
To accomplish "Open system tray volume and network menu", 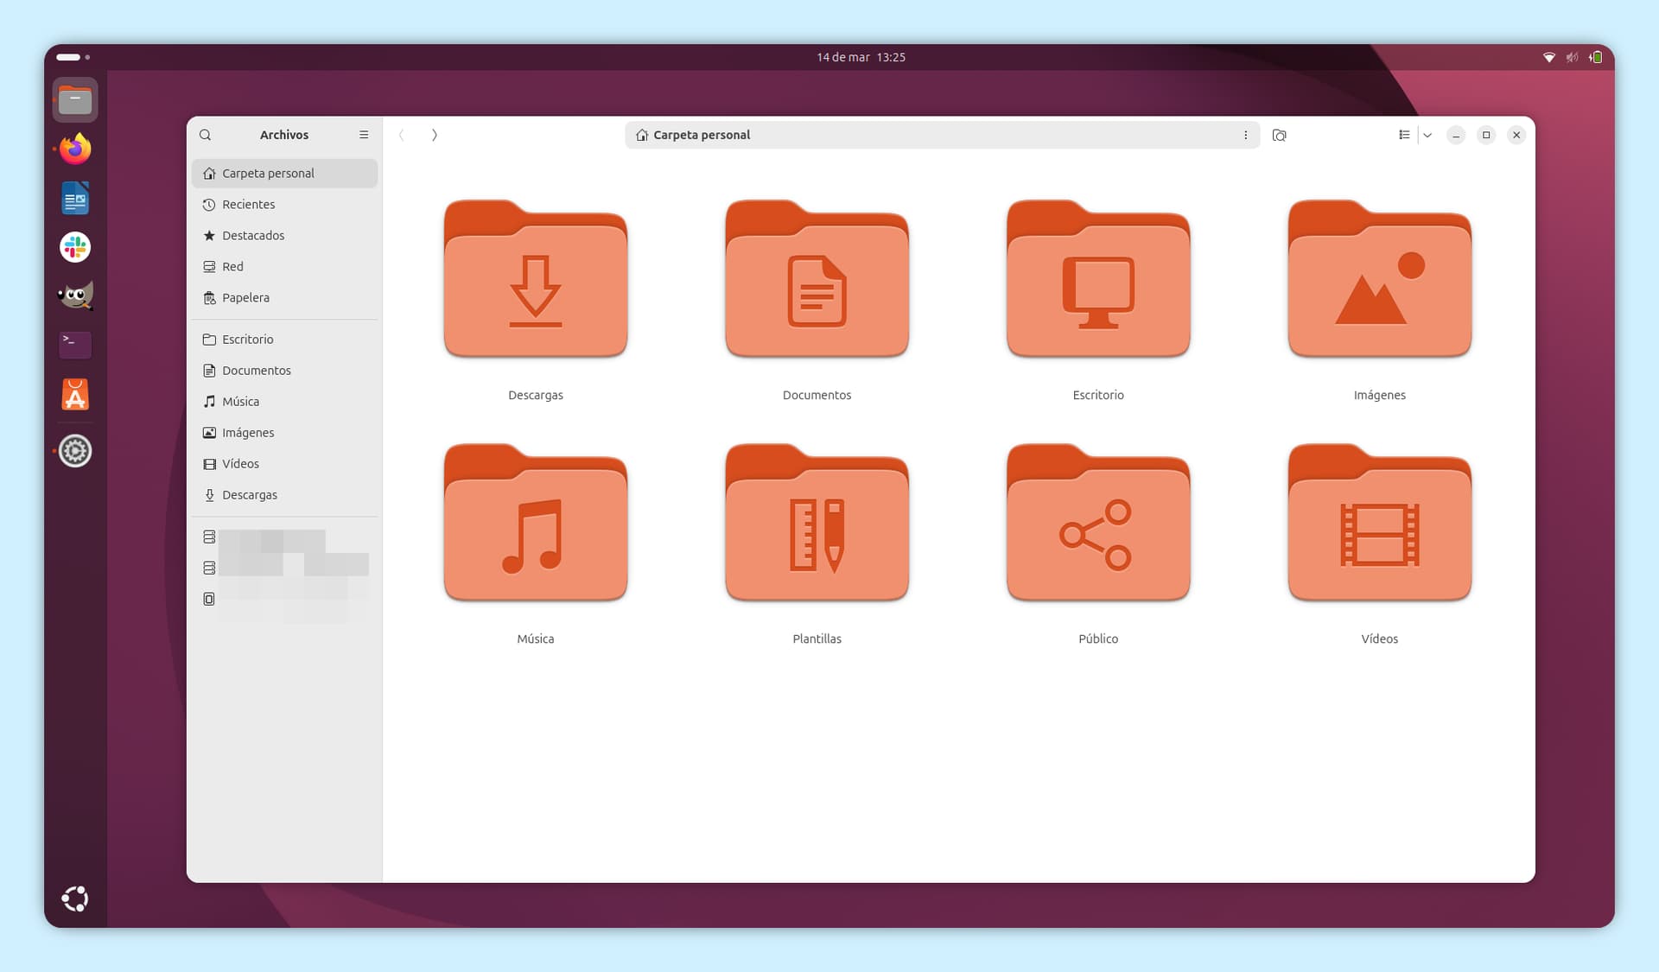I will coord(1572,57).
